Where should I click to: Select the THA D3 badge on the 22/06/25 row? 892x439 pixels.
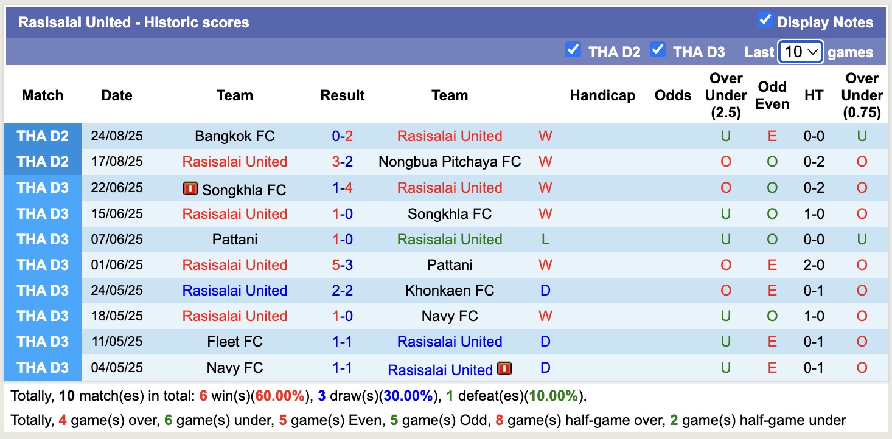[x=43, y=188]
